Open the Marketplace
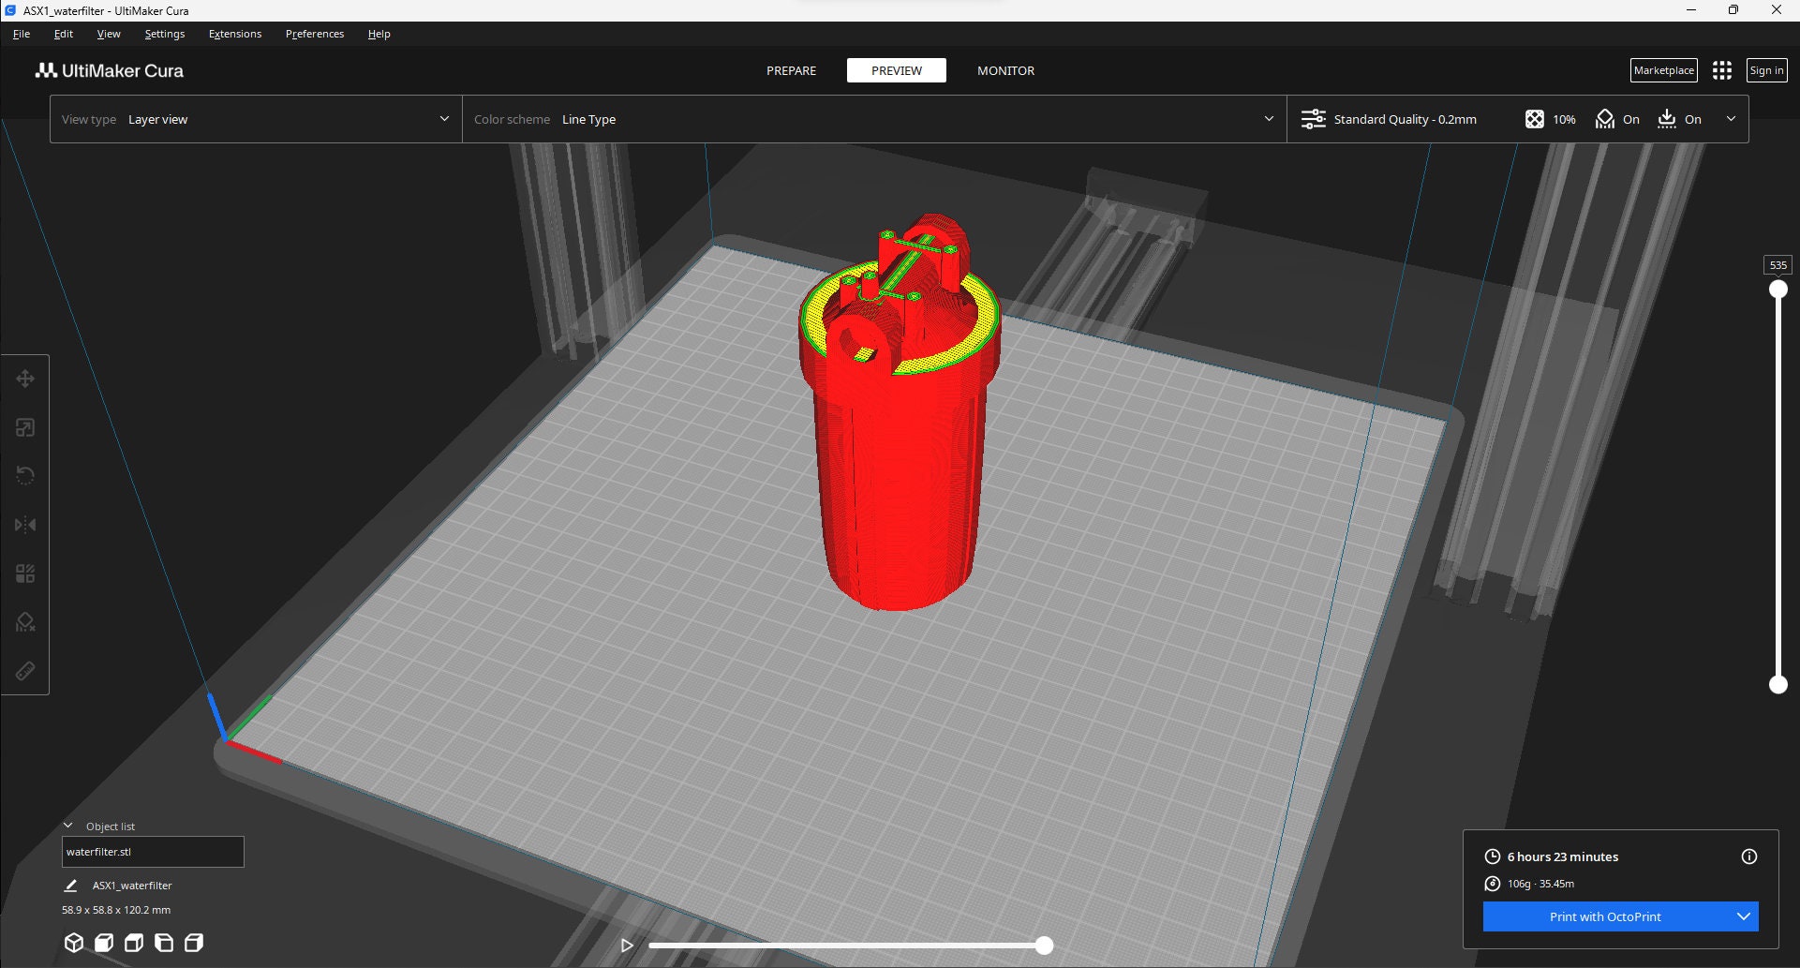The height and width of the screenshot is (968, 1800). tap(1663, 70)
